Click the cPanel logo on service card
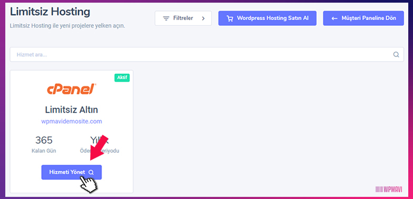 click(x=72, y=89)
